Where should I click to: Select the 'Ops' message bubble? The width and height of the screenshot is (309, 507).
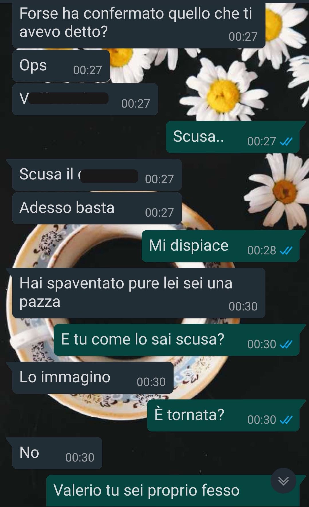pyautogui.click(x=61, y=66)
